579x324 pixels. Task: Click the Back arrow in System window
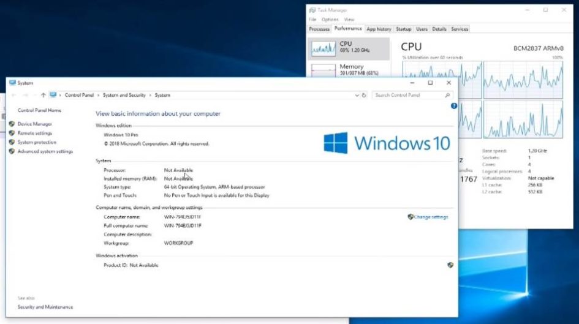pyautogui.click(x=13, y=96)
